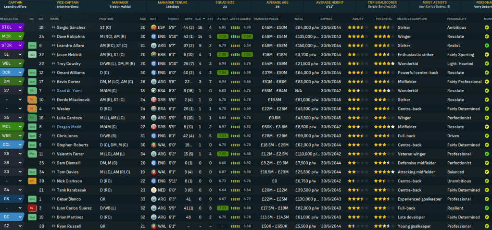Expand the S4 dropdown for Tarık Karabacak
The height and width of the screenshot is (230, 492).
20,190
